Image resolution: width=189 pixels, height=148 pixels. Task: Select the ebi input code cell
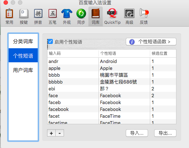tap(73, 89)
